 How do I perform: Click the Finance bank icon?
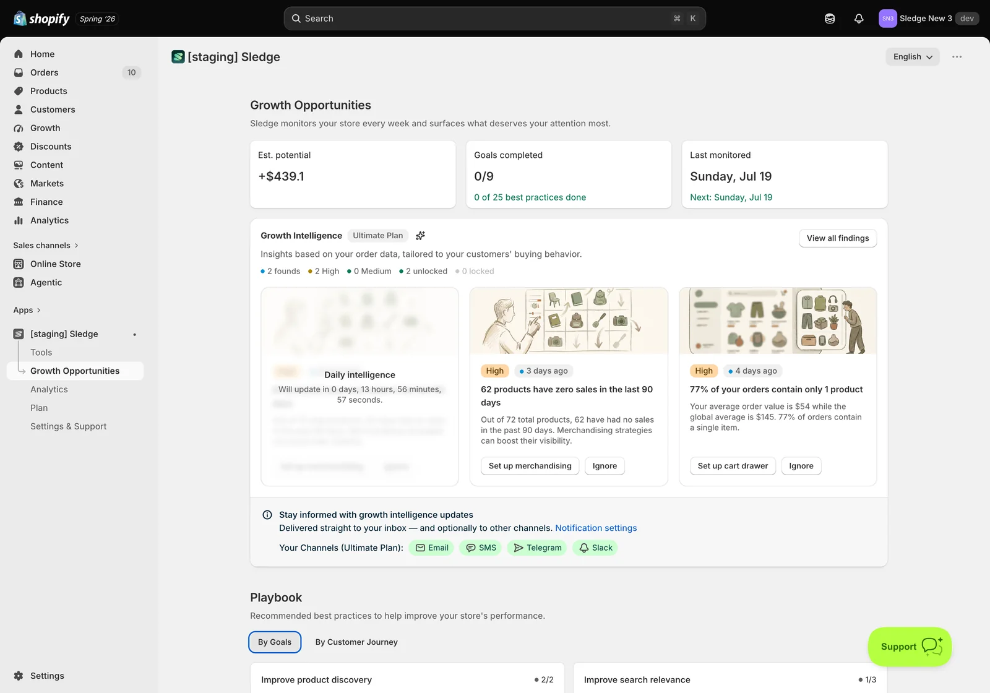coord(19,202)
